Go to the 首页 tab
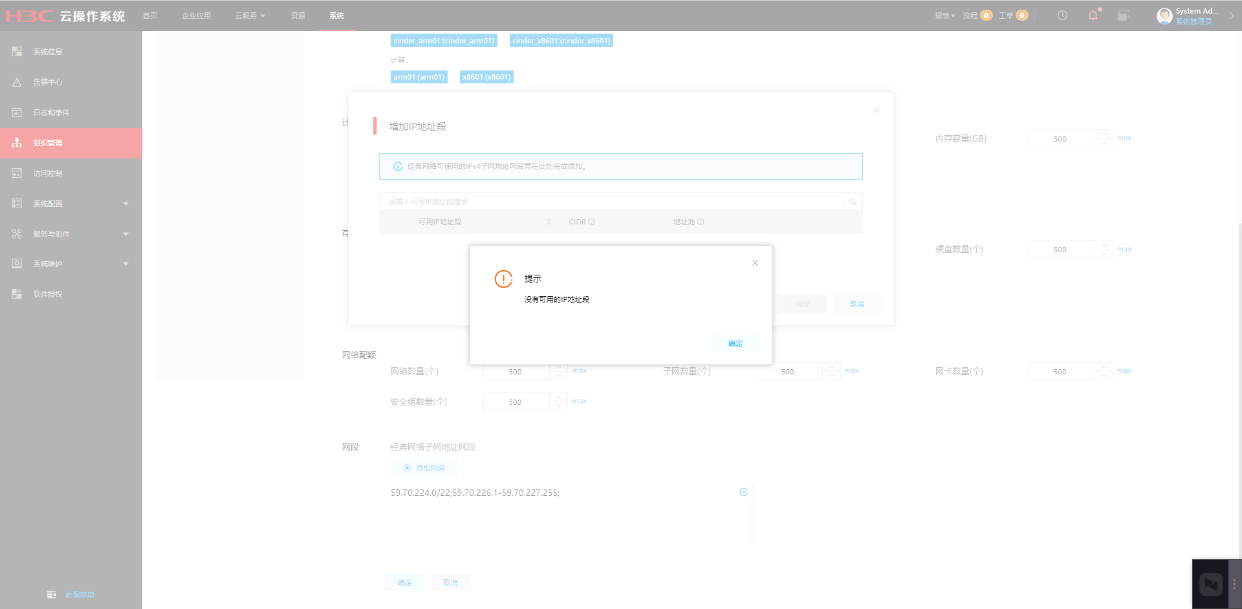1242x609 pixels. [x=150, y=16]
